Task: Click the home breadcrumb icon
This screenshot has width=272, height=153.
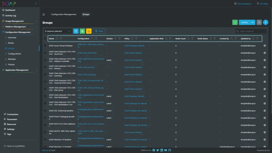Action: pos(44,14)
